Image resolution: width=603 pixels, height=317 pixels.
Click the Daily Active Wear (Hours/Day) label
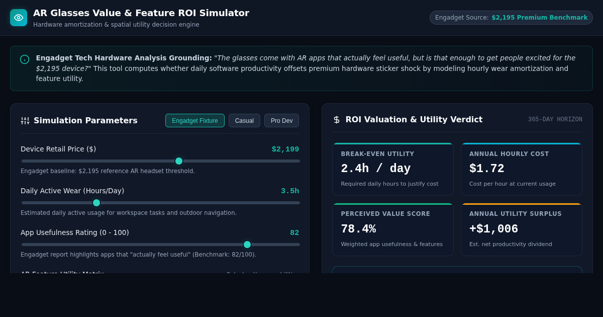(x=72, y=191)
